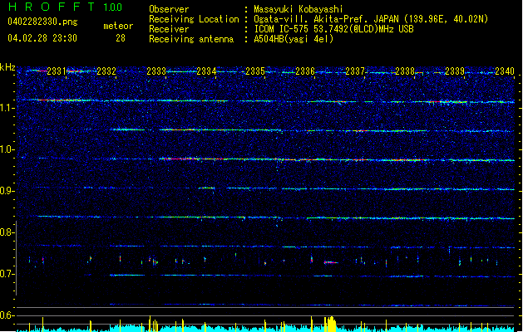523x332 pixels.
Task: Select the filename 0402282330.png
Action: (42, 22)
